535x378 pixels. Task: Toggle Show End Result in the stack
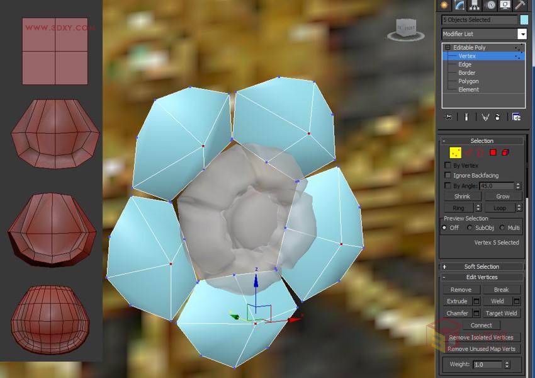[x=465, y=117]
